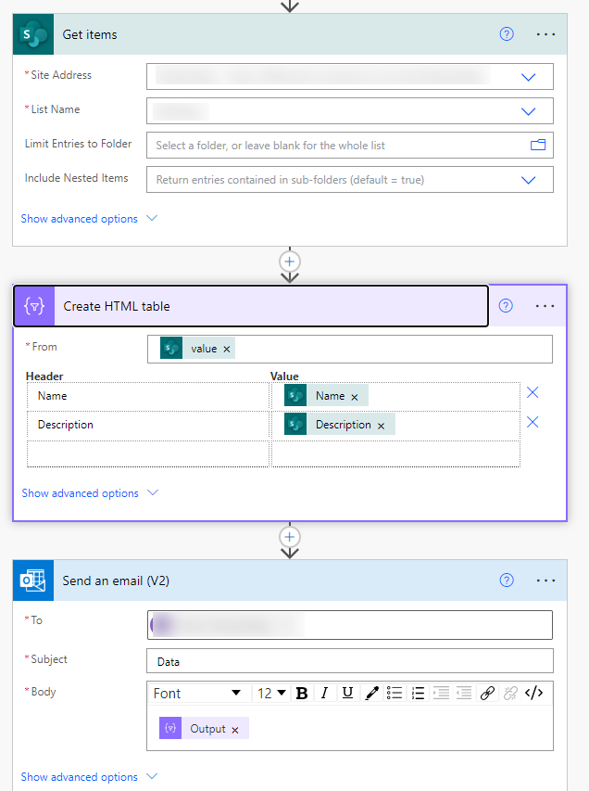Viewport: 589px width, 791px height.
Task: Show advanced options under Get items
Action: [x=89, y=219]
